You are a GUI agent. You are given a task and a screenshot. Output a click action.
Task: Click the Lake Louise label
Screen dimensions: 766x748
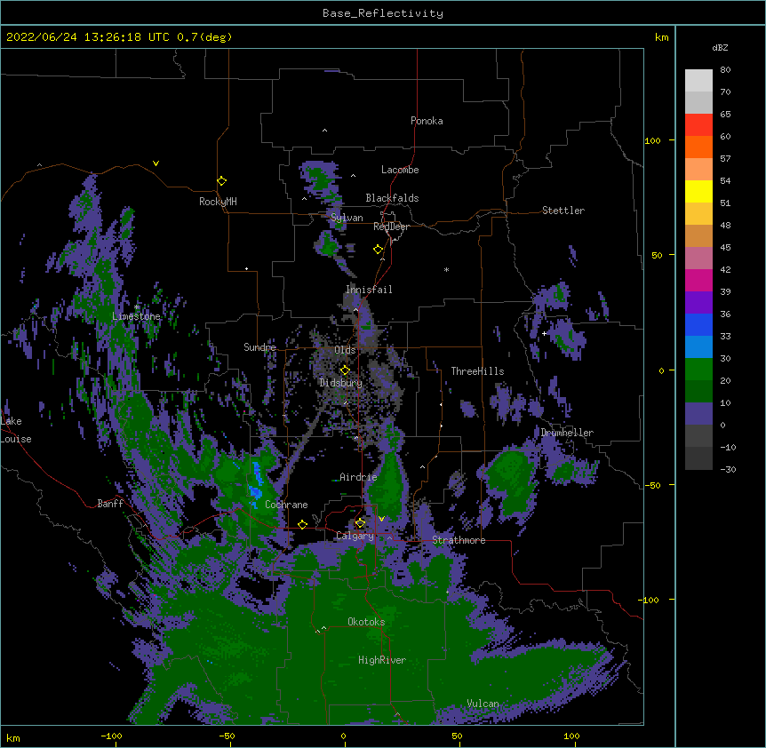tap(16, 430)
